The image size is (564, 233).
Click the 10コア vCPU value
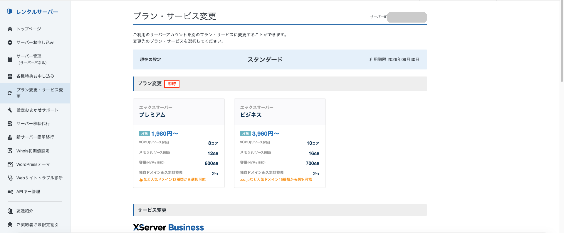[x=313, y=143]
